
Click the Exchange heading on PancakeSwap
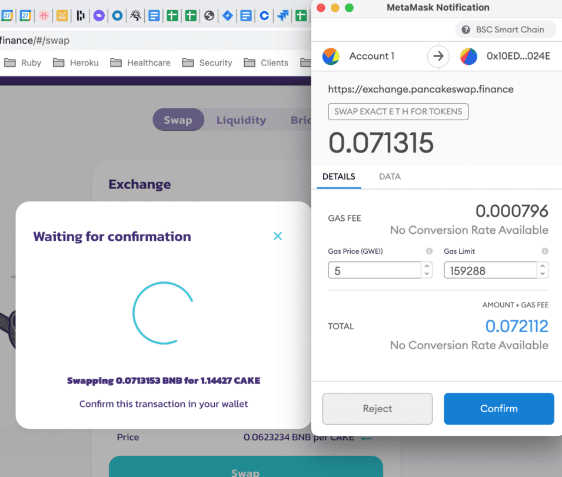click(140, 184)
